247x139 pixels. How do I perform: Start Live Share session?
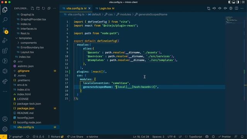coord(75,137)
